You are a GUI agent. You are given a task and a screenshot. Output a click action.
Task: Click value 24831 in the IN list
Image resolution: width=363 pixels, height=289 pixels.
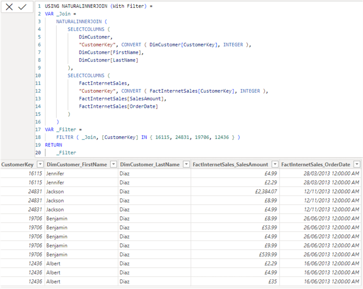pos(182,137)
